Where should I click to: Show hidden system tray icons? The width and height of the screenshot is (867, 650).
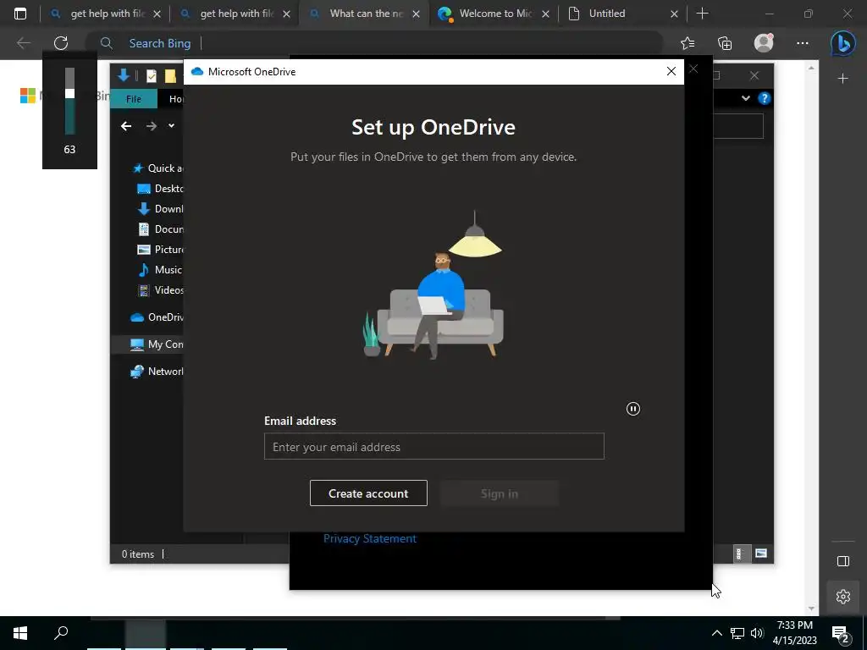pyautogui.click(x=716, y=633)
